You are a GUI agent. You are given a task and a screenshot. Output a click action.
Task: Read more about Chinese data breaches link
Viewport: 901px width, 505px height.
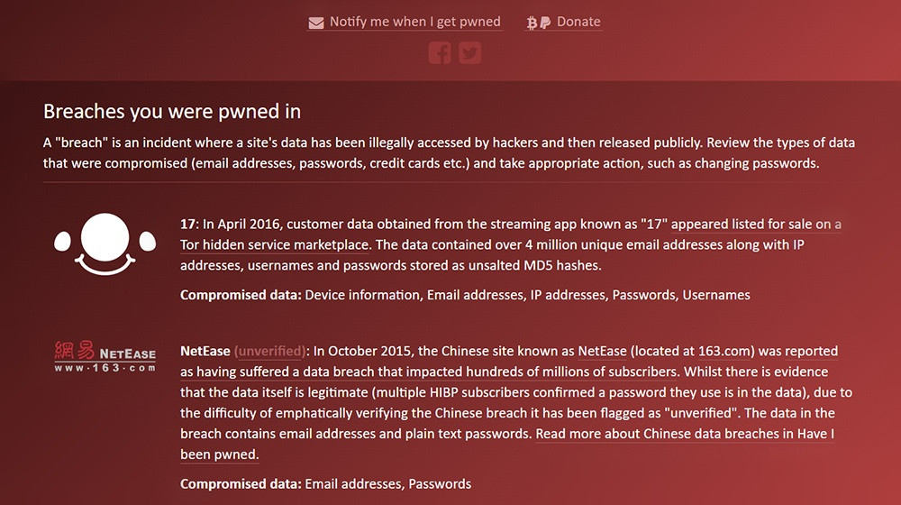click(685, 434)
